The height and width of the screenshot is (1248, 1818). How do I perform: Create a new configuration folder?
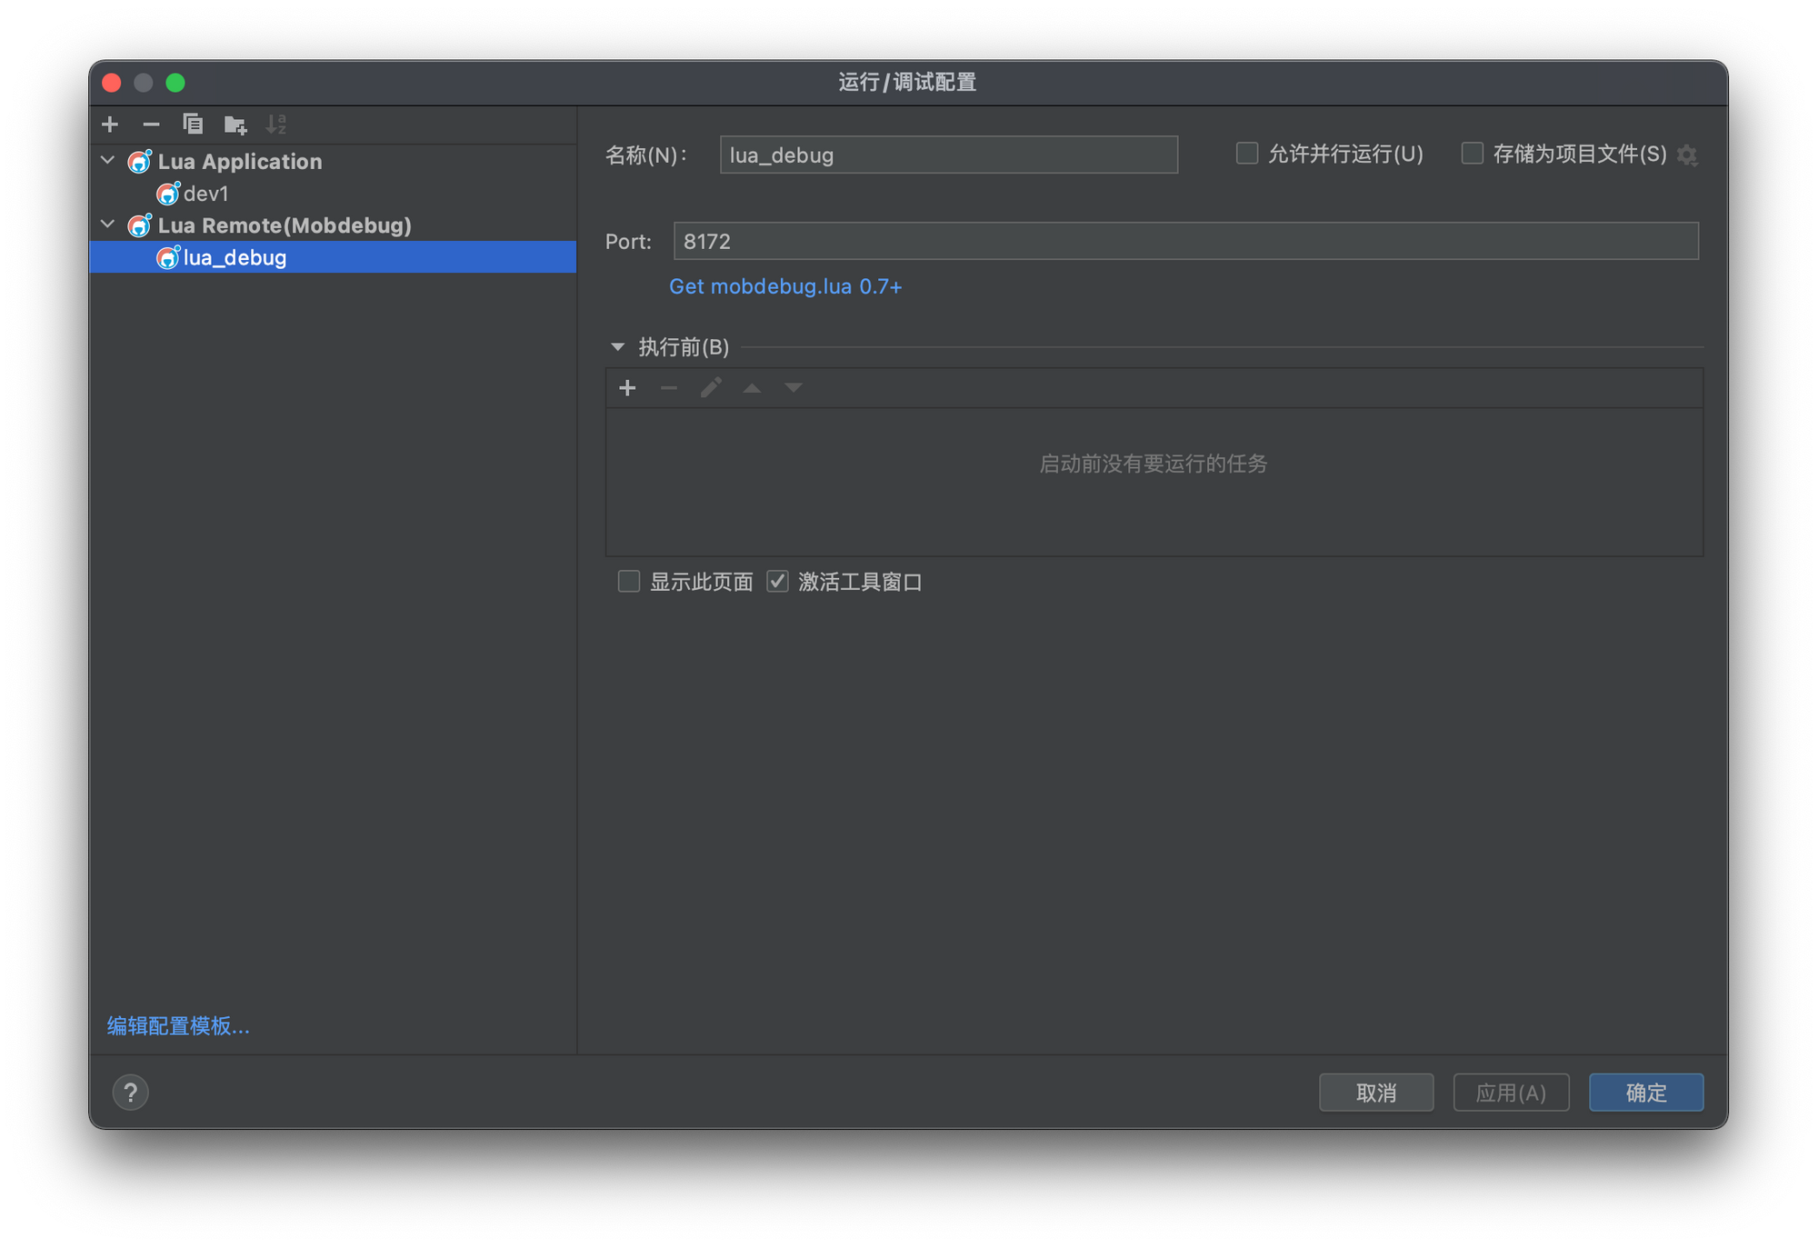point(235,125)
